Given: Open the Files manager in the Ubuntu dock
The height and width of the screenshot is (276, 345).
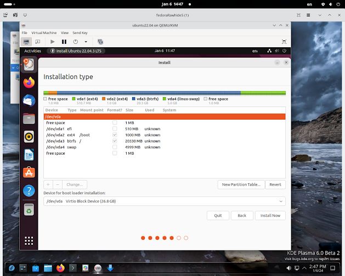Looking at the screenshot, I should (29, 119).
